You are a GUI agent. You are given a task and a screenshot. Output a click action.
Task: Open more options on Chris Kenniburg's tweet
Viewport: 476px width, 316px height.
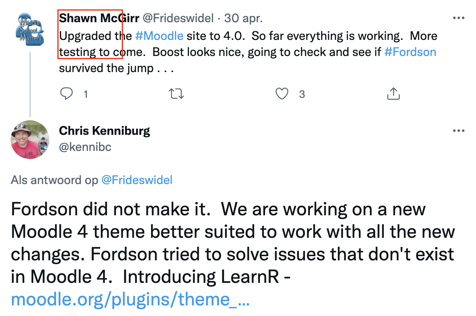click(459, 131)
